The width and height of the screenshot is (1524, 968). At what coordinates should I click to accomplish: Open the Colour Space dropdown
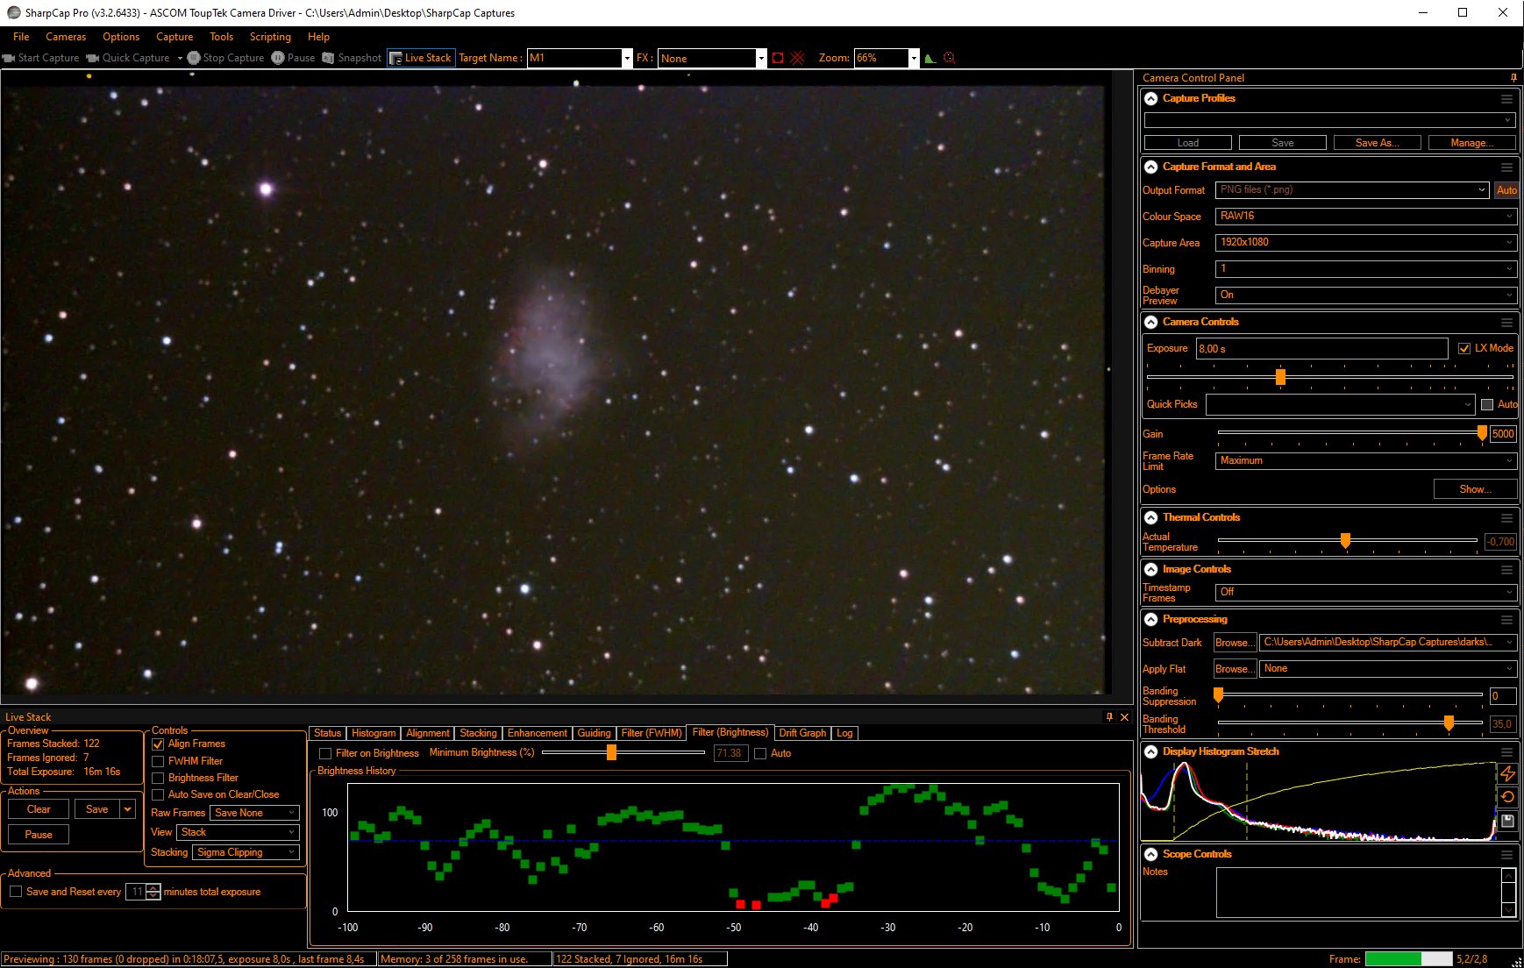[1364, 216]
